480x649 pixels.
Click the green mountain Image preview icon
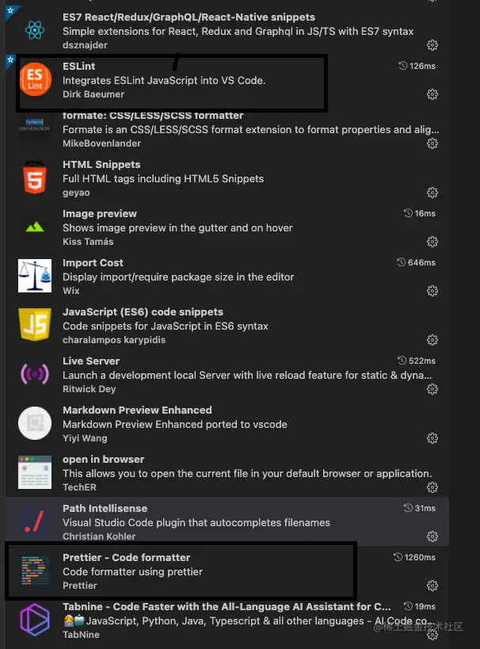pyautogui.click(x=35, y=227)
